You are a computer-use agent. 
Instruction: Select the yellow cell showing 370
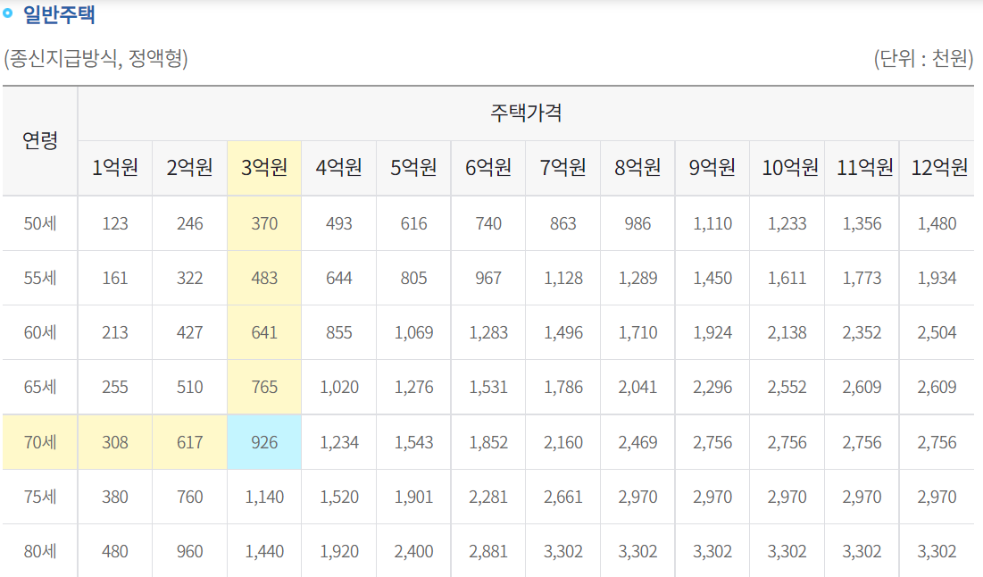pos(264,222)
